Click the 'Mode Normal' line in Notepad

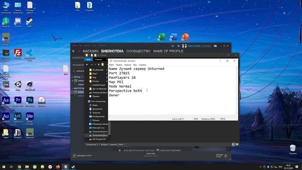[120, 86]
